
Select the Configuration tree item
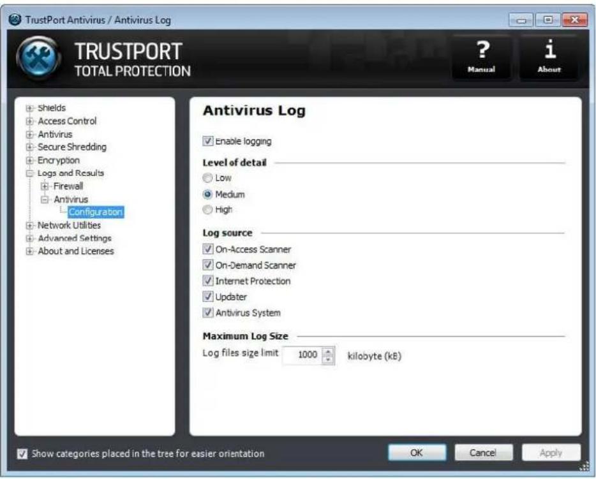coord(96,212)
